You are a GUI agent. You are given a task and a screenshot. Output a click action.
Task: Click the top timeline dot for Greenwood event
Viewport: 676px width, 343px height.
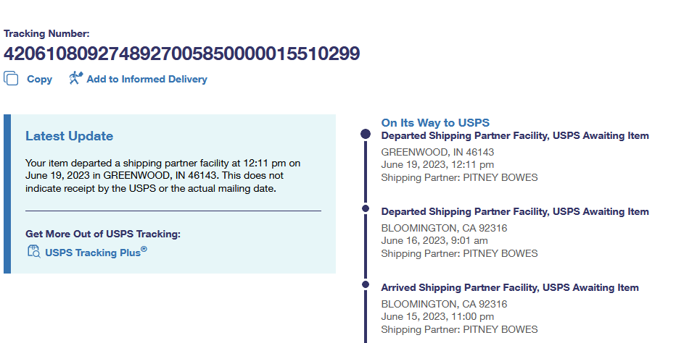coord(366,135)
